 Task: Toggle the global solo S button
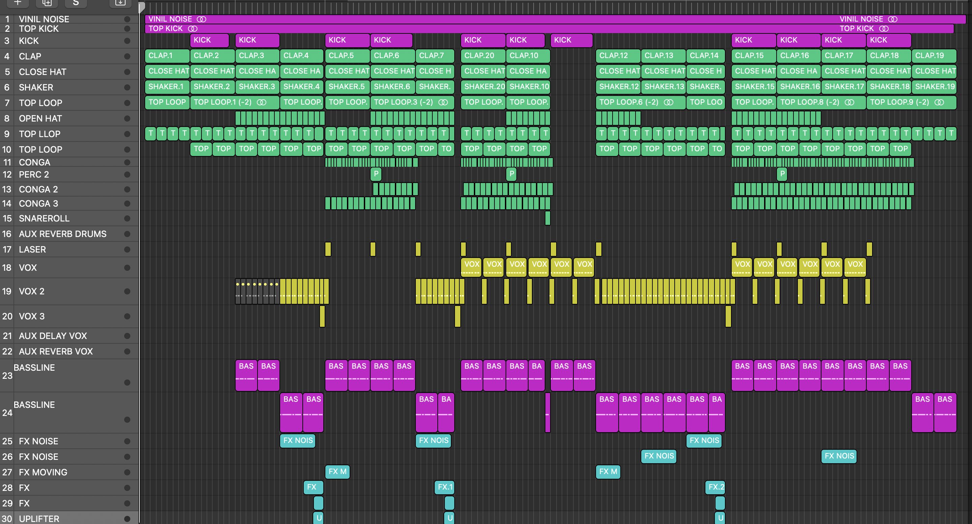pos(76,3)
